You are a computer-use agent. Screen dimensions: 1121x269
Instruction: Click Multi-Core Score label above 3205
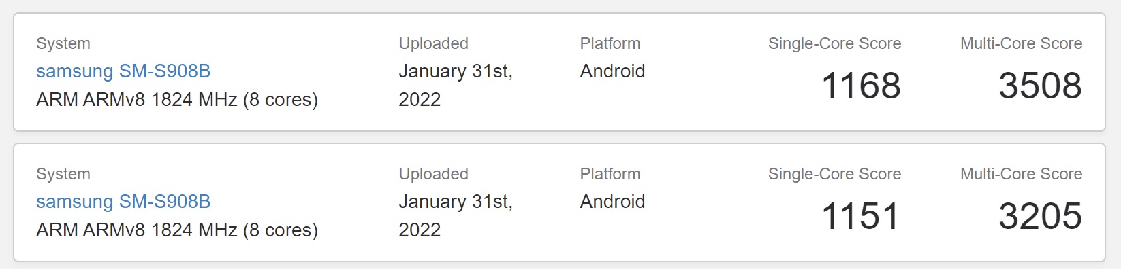click(x=1021, y=174)
